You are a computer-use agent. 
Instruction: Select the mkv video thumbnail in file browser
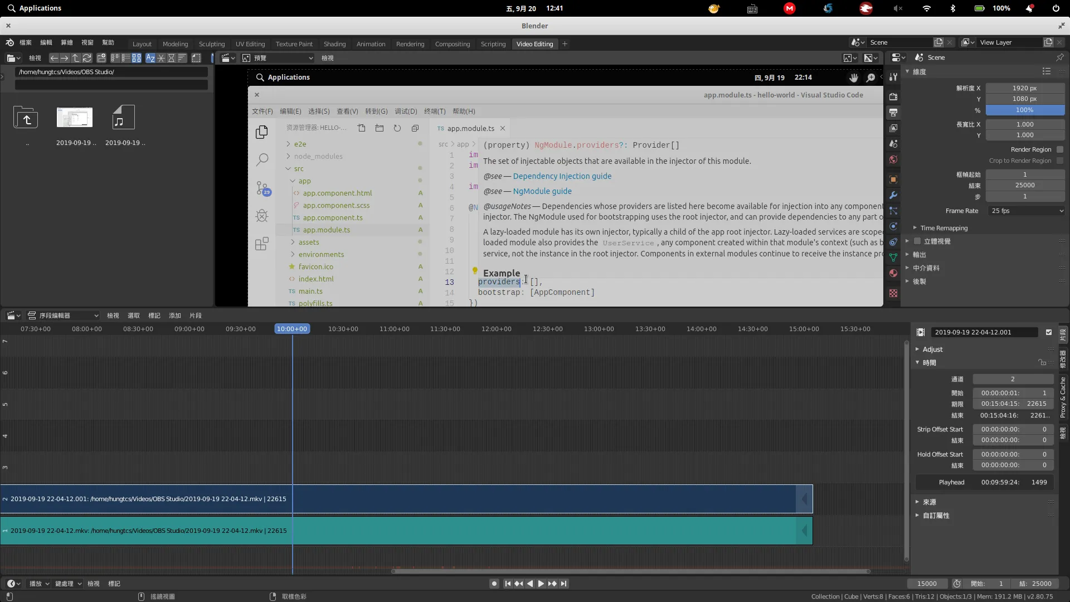pos(75,118)
